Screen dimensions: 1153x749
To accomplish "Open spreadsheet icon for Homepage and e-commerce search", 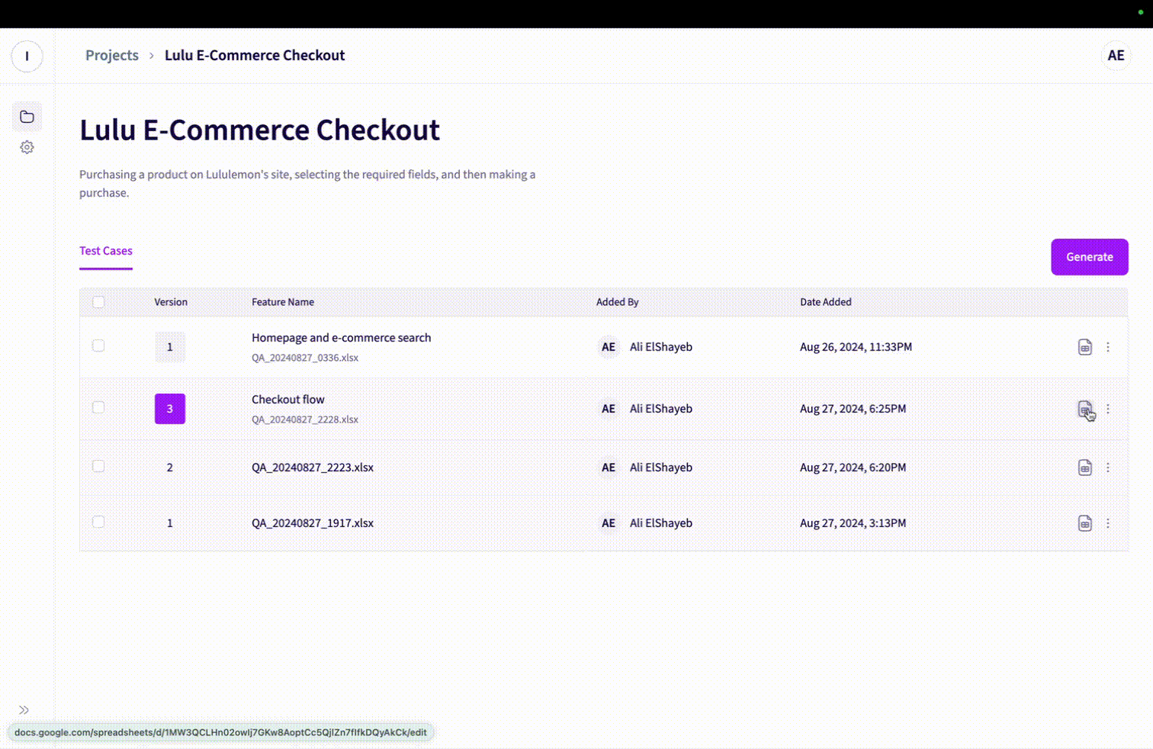I will coord(1084,347).
